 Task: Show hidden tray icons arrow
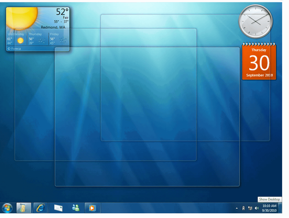tap(236, 208)
